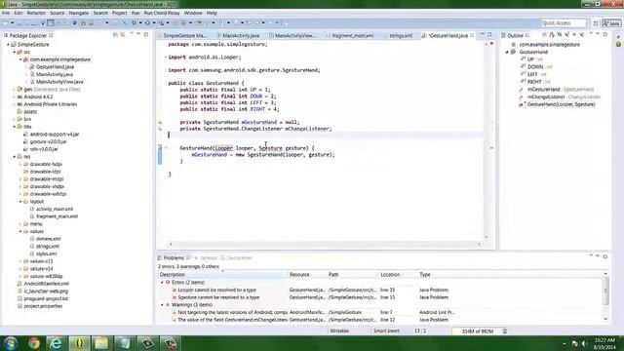Select 'Sgesture cannot be resolved to a type' error
Viewport: 624px width, 351px height.
218,297
